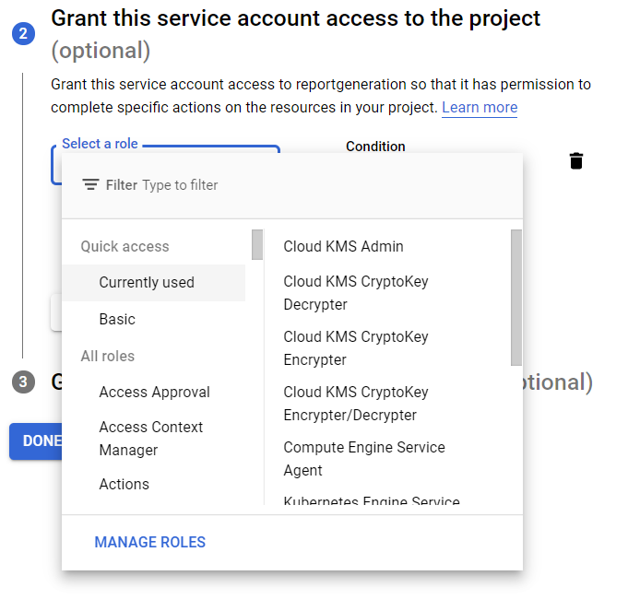
Task: Select Cloud KMS CryptoKey Decrypter role
Action: pos(355,293)
